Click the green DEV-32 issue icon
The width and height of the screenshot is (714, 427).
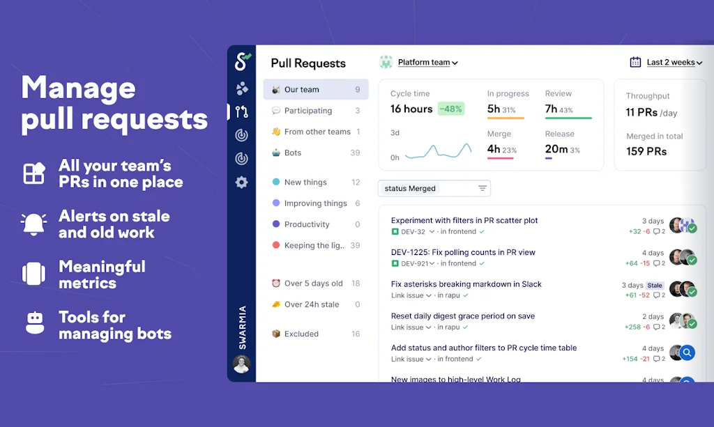(x=395, y=231)
